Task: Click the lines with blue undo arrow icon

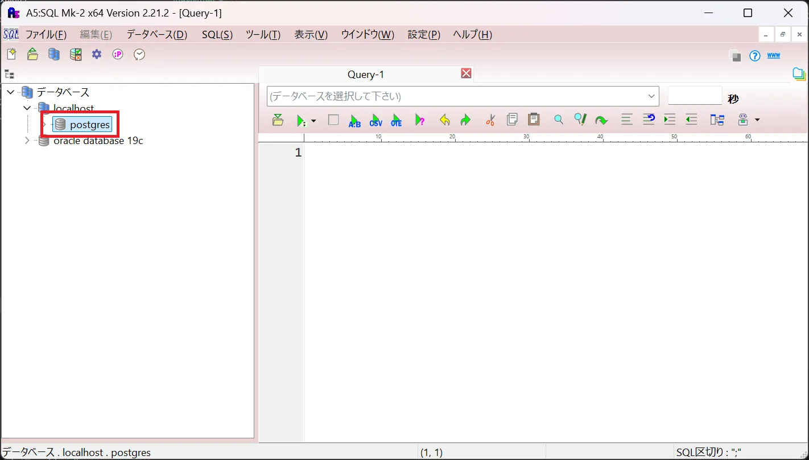Action: [x=649, y=119]
